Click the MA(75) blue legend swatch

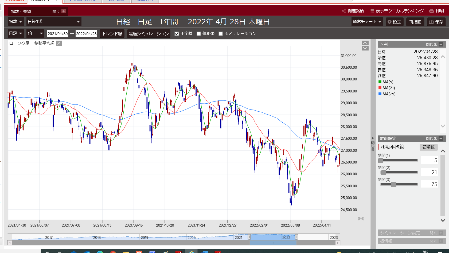pos(380,94)
